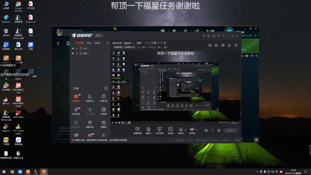Toggle visibility eye for 文本 1 layer
Screen dimensions: 311x175
(x=73, y=48)
